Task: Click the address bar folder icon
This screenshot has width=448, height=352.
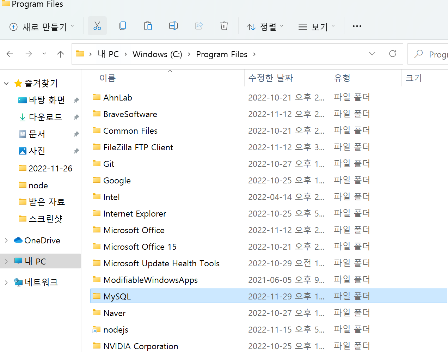Action: tap(80, 54)
